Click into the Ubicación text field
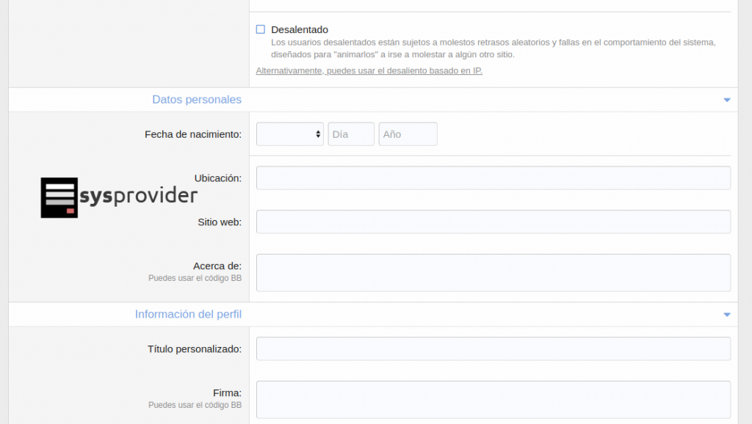The image size is (752, 424). click(x=493, y=178)
